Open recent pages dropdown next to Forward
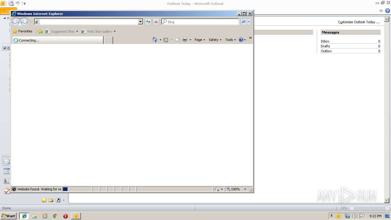This screenshot has width=391, height=220. (31, 22)
